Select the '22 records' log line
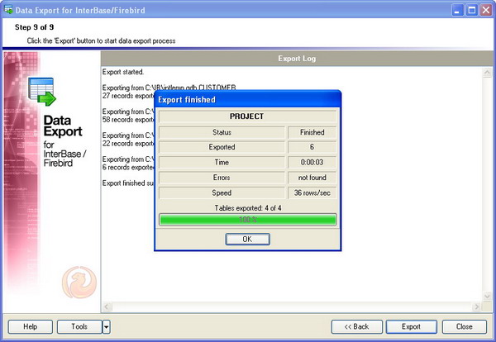This screenshot has width=496, height=342. [x=128, y=144]
